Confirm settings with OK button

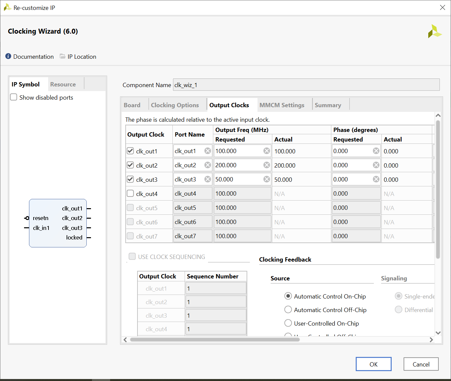374,364
